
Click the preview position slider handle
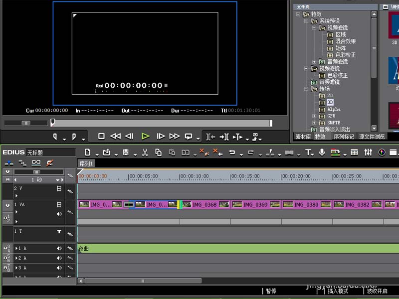tap(53, 122)
